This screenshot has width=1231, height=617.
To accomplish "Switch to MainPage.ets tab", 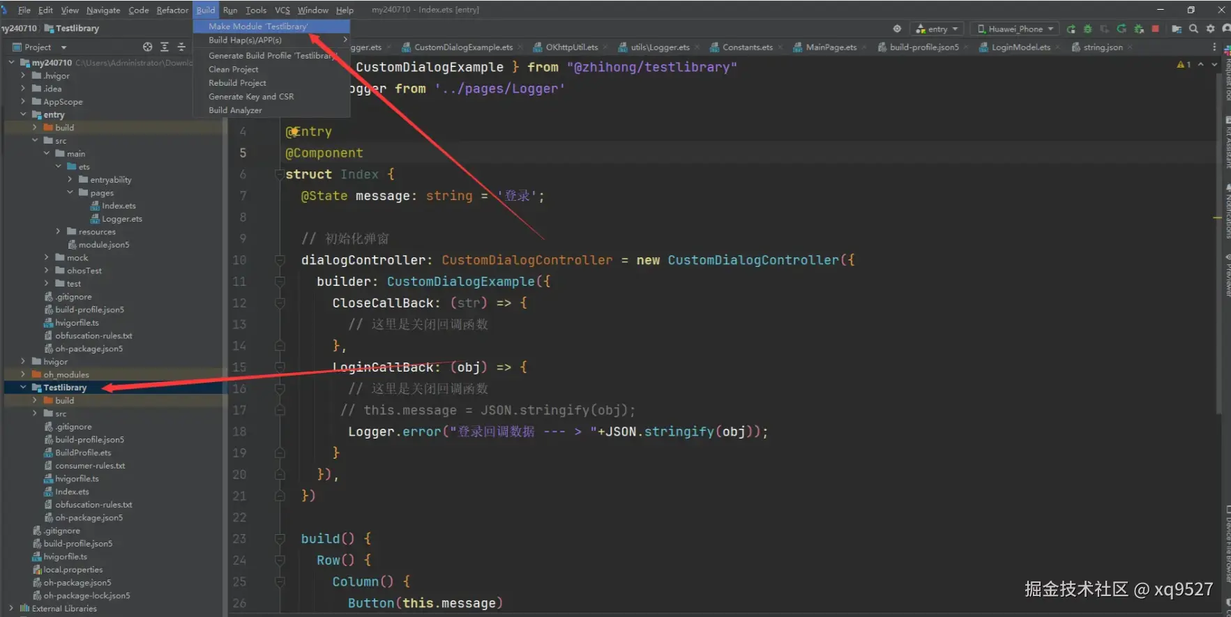I will [831, 47].
